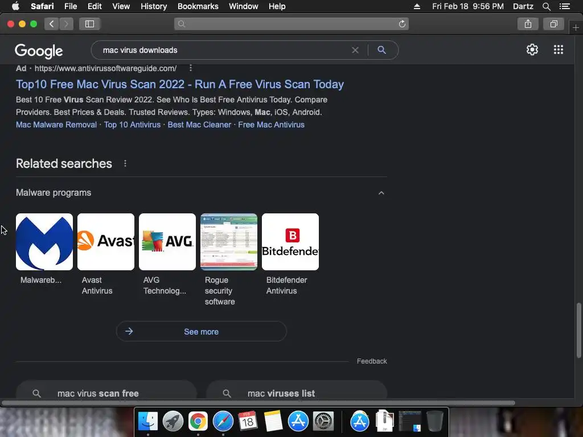Open Notification Center in menu bar
This screenshot has height=437, width=583.
pos(564,6)
